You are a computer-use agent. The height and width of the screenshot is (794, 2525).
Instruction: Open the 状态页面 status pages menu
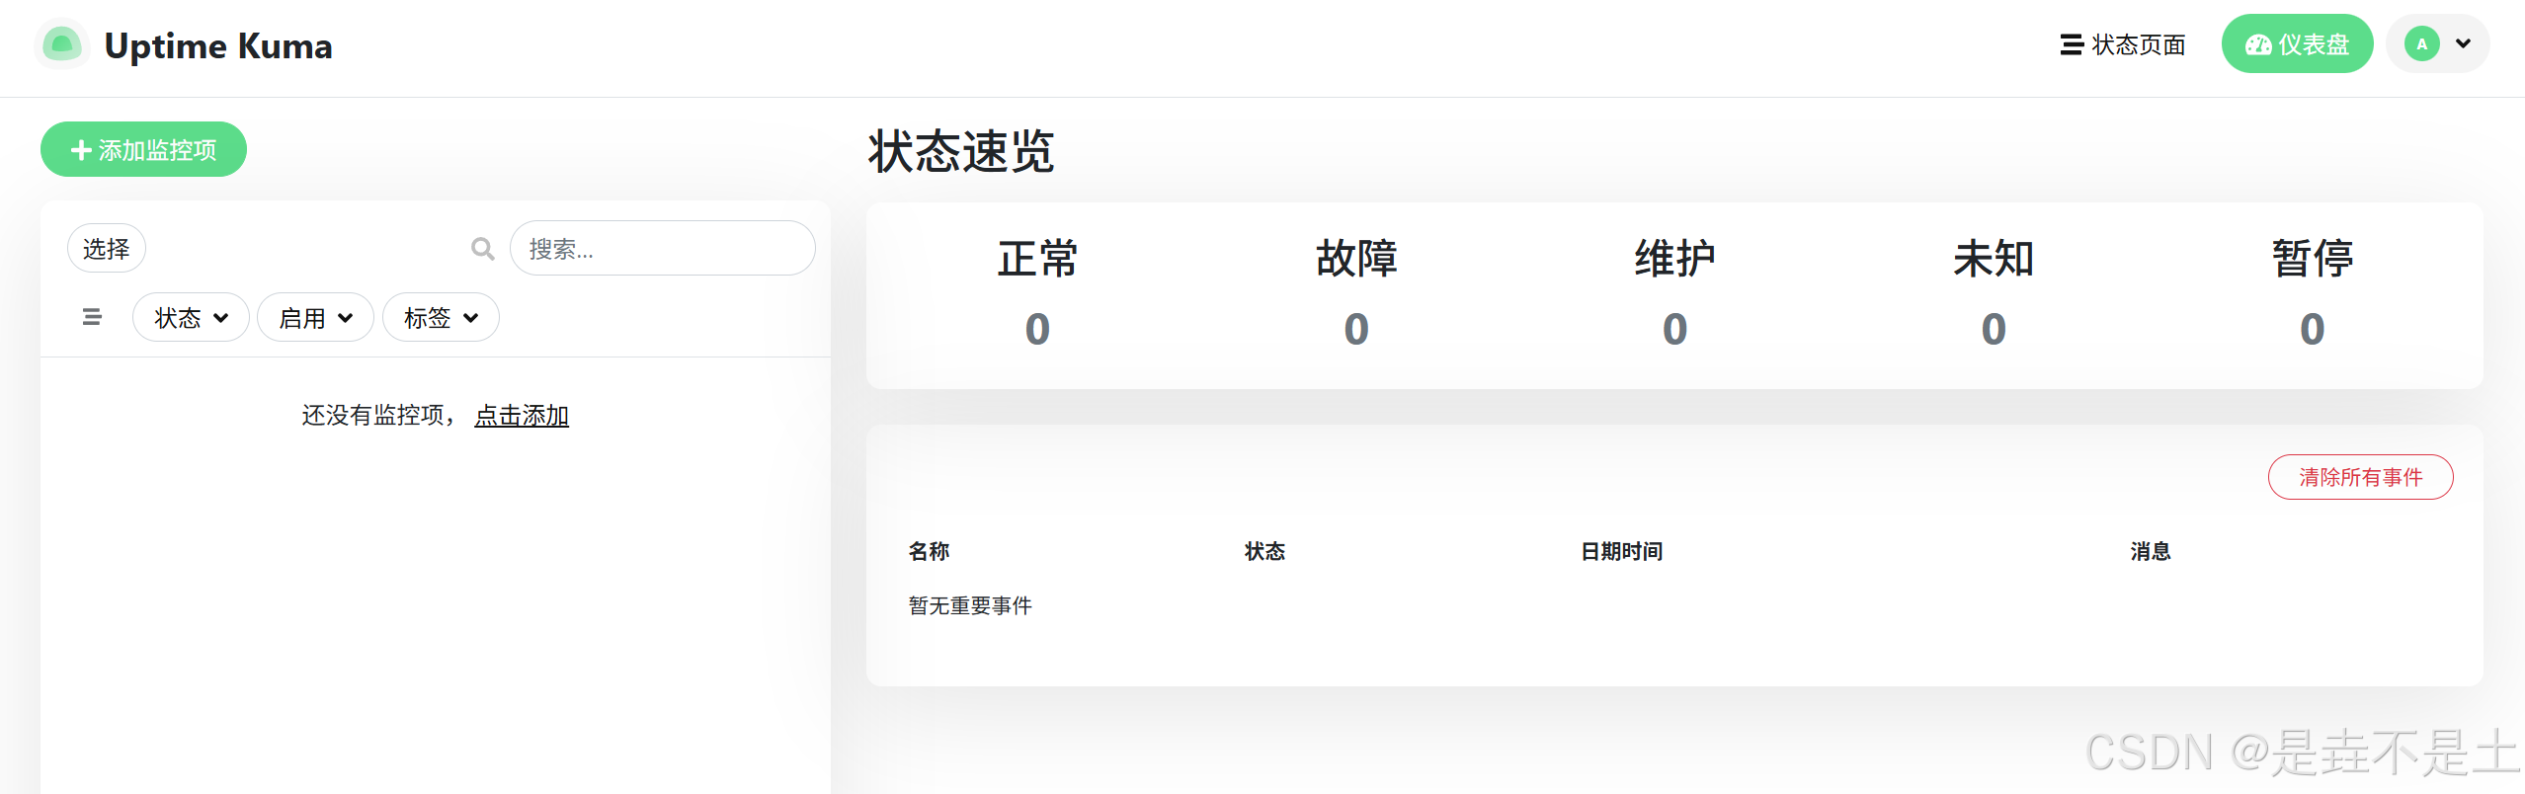pos(2123,44)
